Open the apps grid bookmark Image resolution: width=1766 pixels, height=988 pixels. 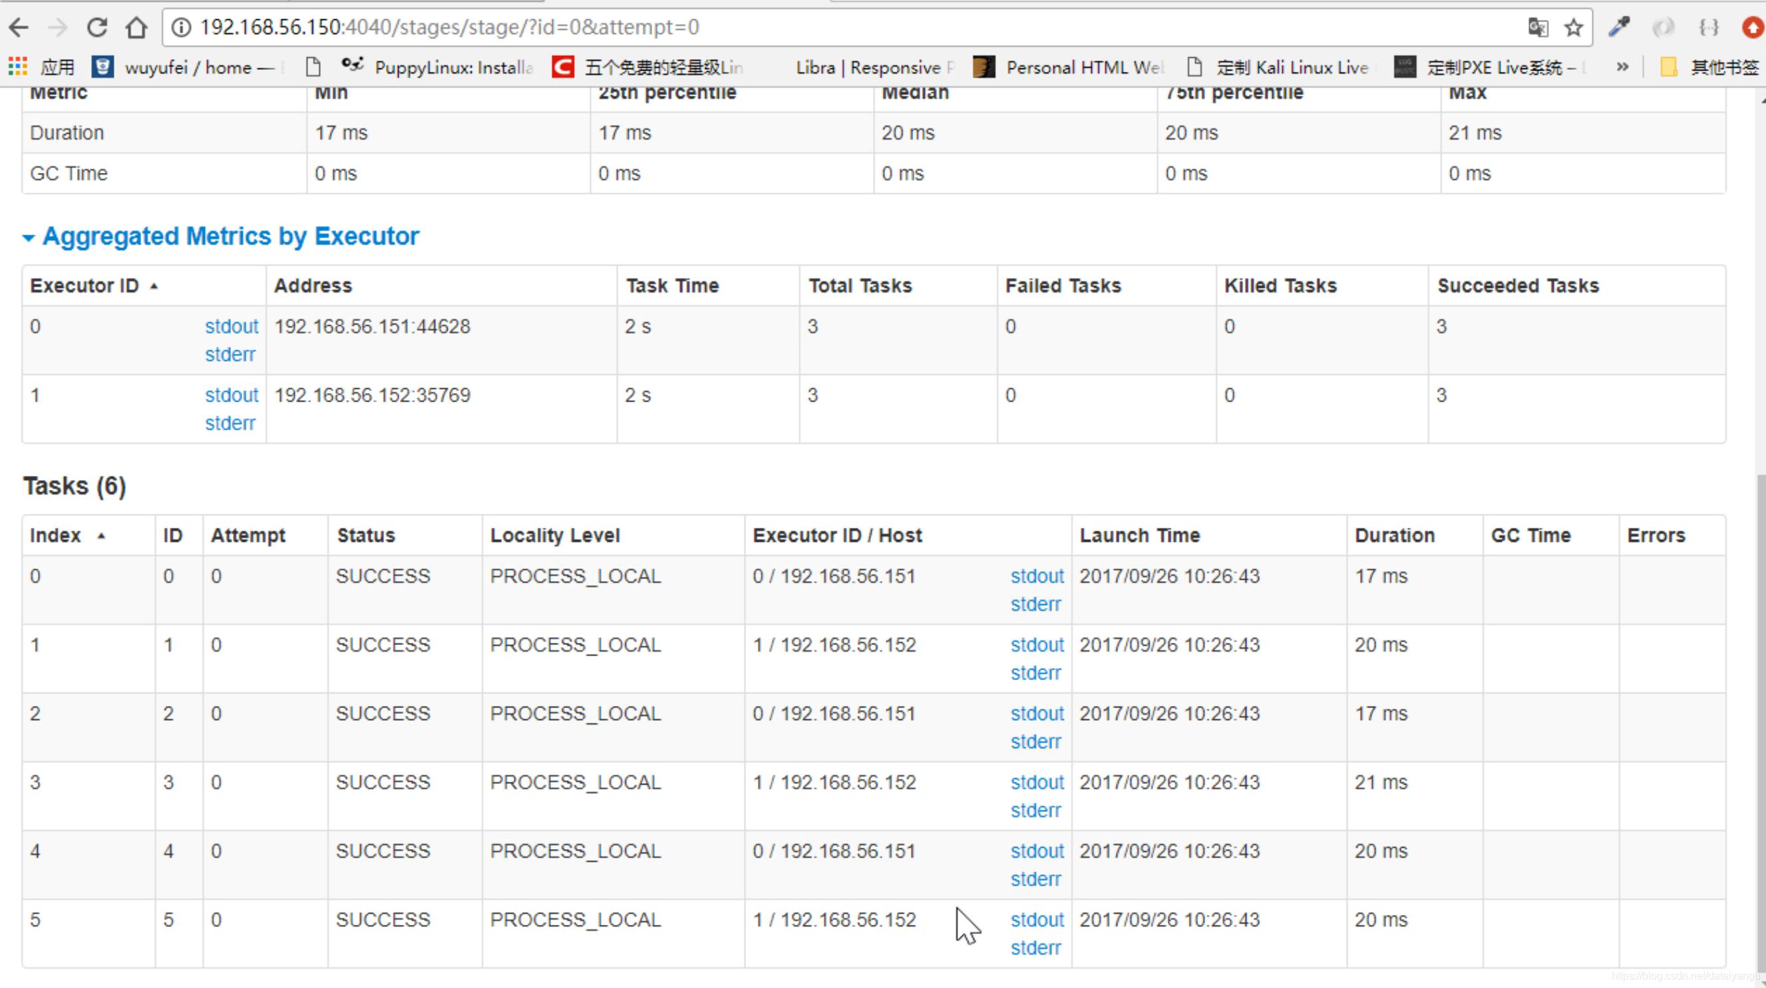click(x=41, y=67)
